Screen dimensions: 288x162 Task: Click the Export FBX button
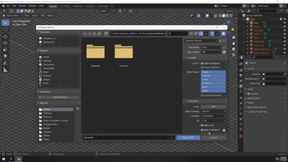tap(188, 138)
